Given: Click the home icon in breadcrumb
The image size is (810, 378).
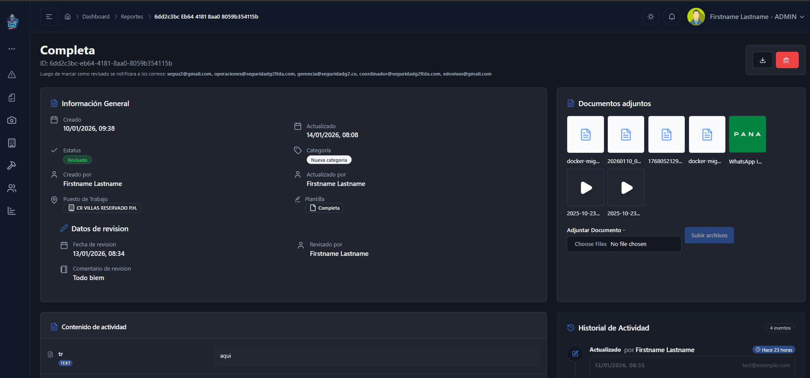Looking at the screenshot, I should pyautogui.click(x=67, y=17).
